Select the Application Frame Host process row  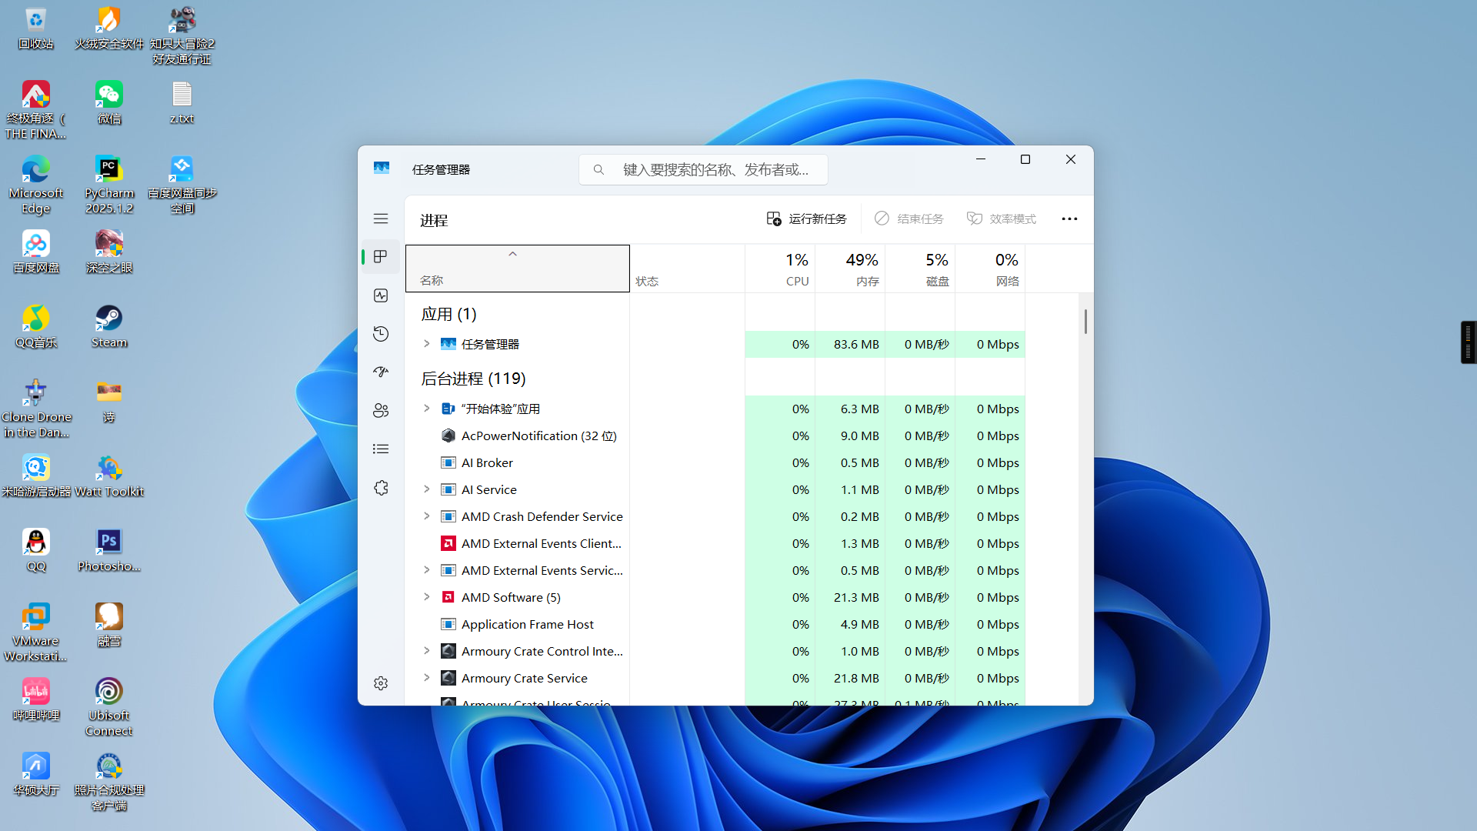(x=528, y=624)
